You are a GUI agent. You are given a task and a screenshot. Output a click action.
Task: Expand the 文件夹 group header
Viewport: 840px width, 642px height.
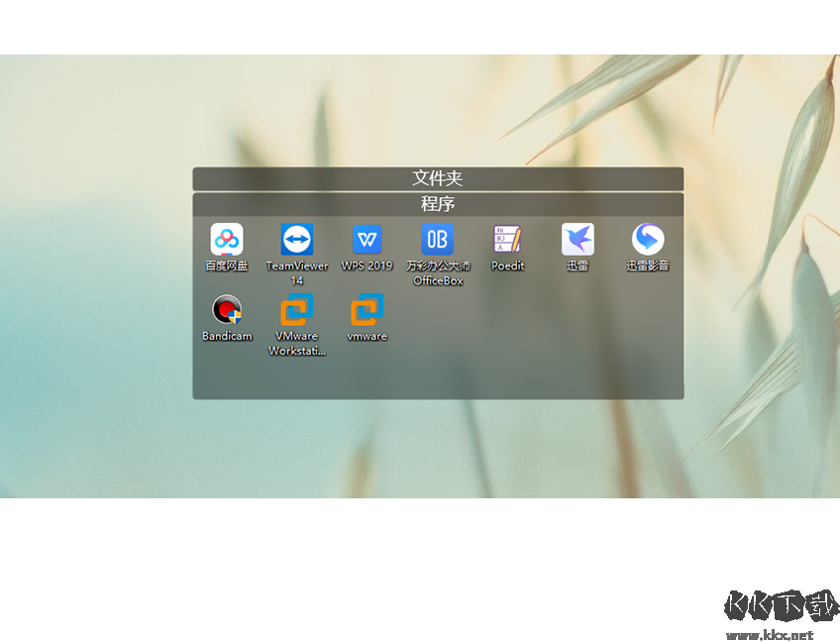tap(438, 178)
